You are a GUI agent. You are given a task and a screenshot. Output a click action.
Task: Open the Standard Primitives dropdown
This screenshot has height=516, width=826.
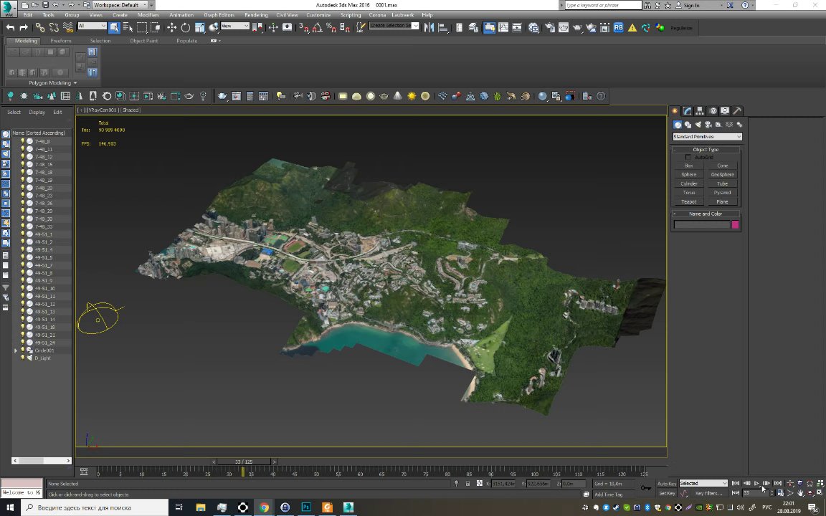pos(707,137)
